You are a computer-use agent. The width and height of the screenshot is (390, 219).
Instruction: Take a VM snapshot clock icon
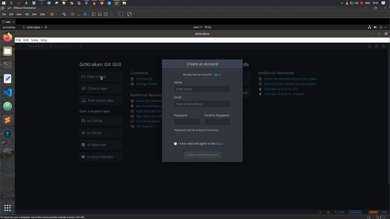(x=73, y=15)
